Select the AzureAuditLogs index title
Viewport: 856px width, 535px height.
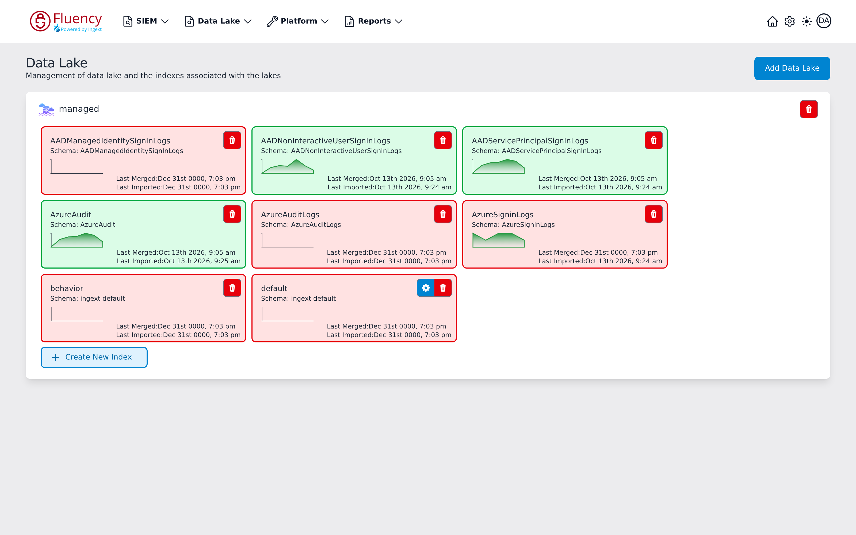click(x=290, y=215)
